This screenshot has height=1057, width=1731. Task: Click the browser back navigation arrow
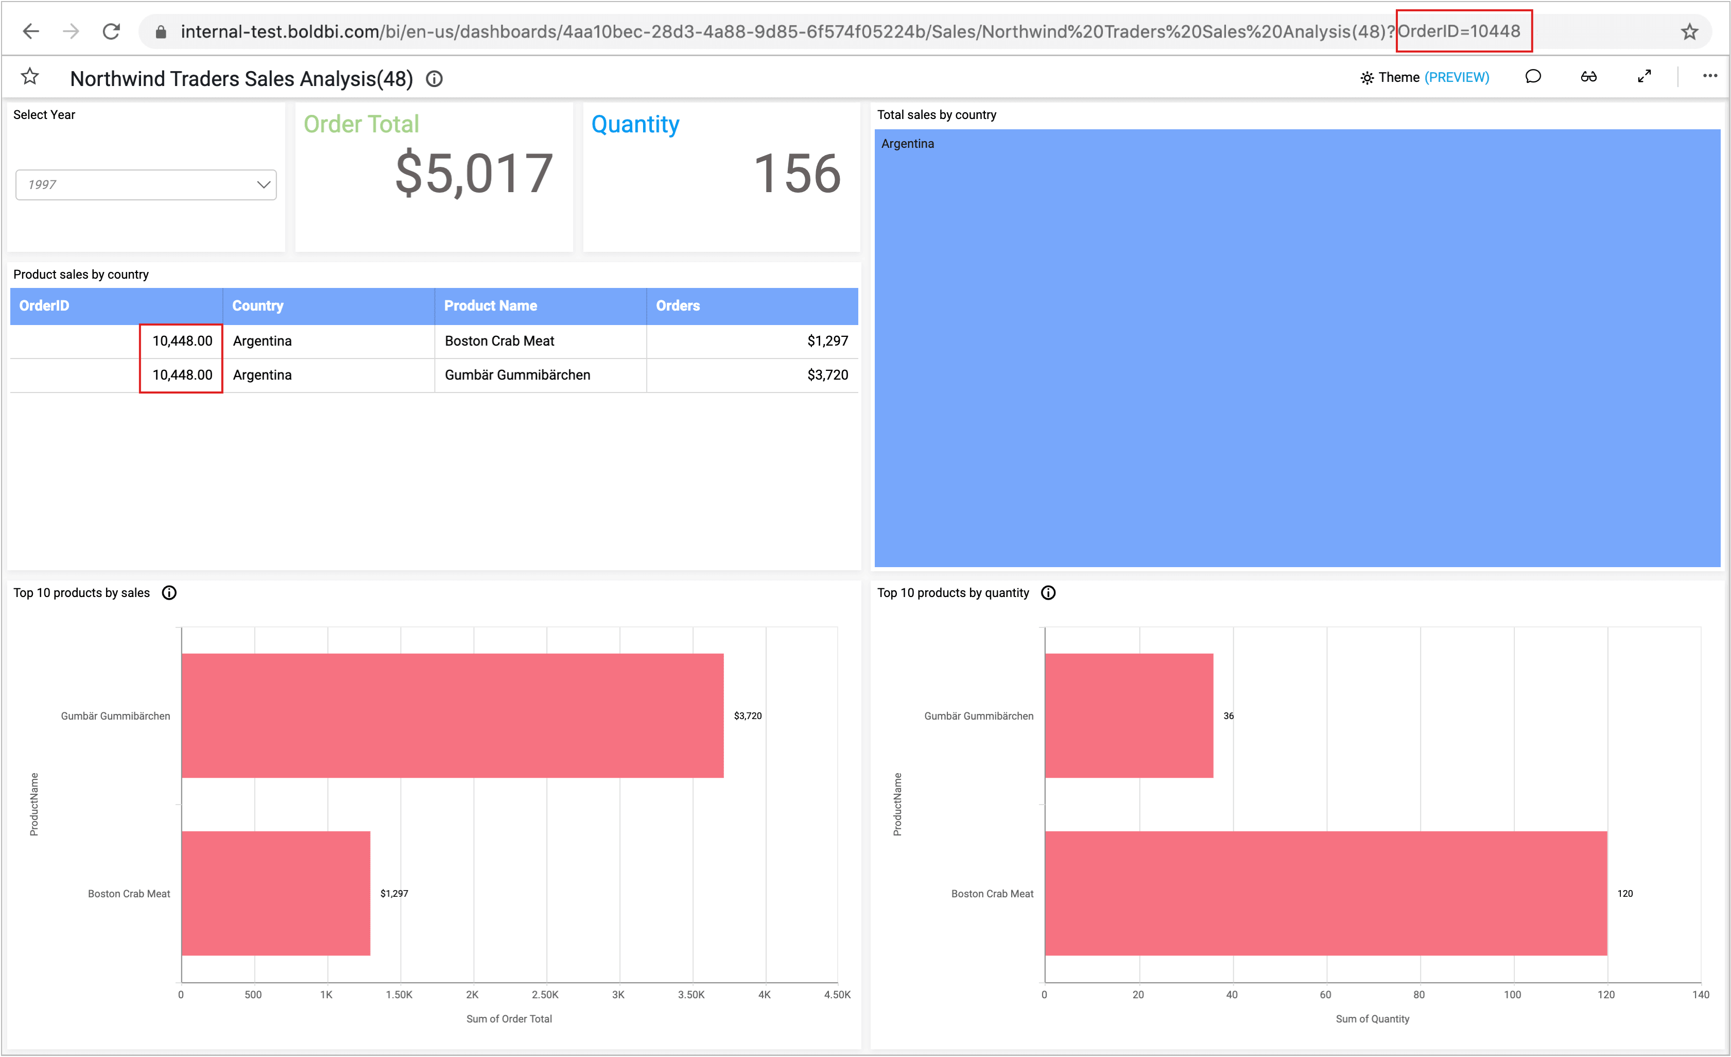coord(31,31)
